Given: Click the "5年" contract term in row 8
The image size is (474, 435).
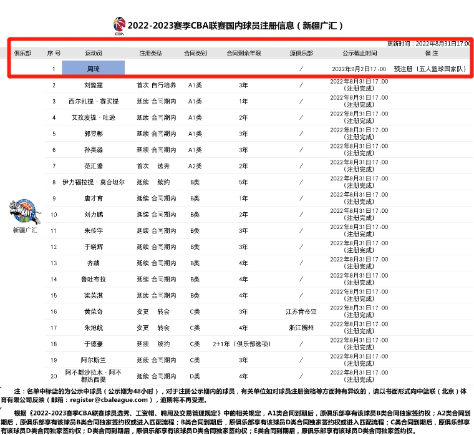Looking at the screenshot, I should tap(243, 182).
